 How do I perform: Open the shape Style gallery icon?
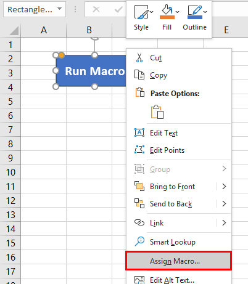click(141, 12)
